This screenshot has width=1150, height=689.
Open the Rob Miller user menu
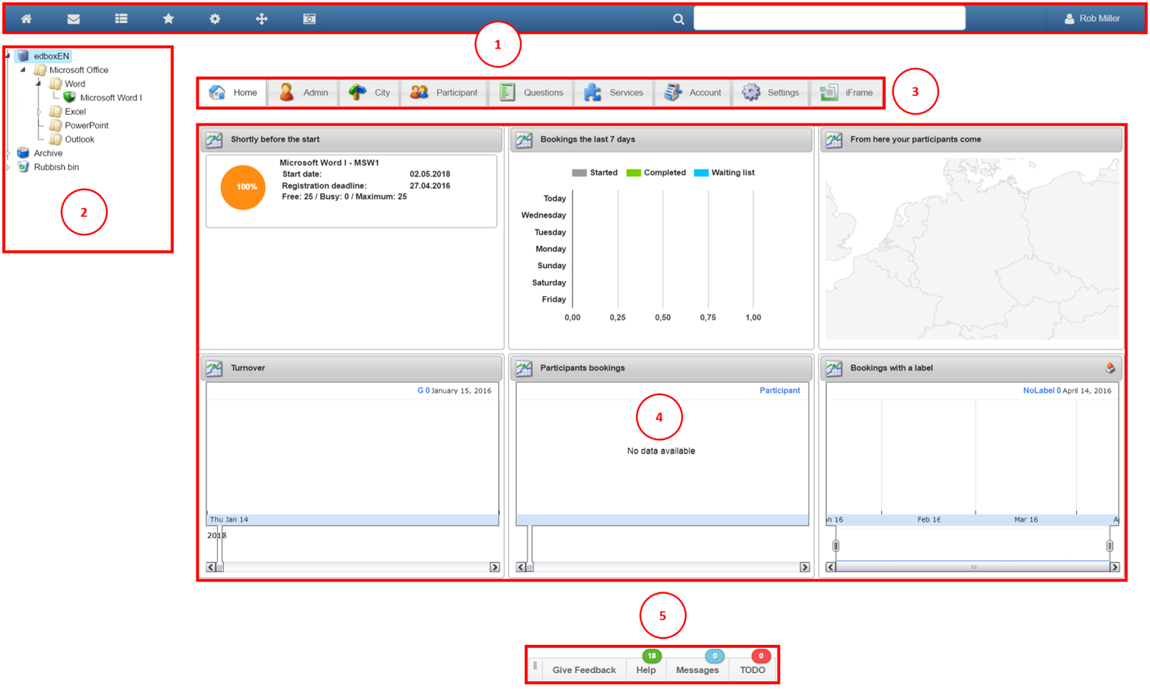1092,18
